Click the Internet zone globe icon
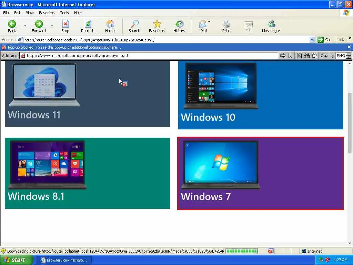 click(x=304, y=251)
